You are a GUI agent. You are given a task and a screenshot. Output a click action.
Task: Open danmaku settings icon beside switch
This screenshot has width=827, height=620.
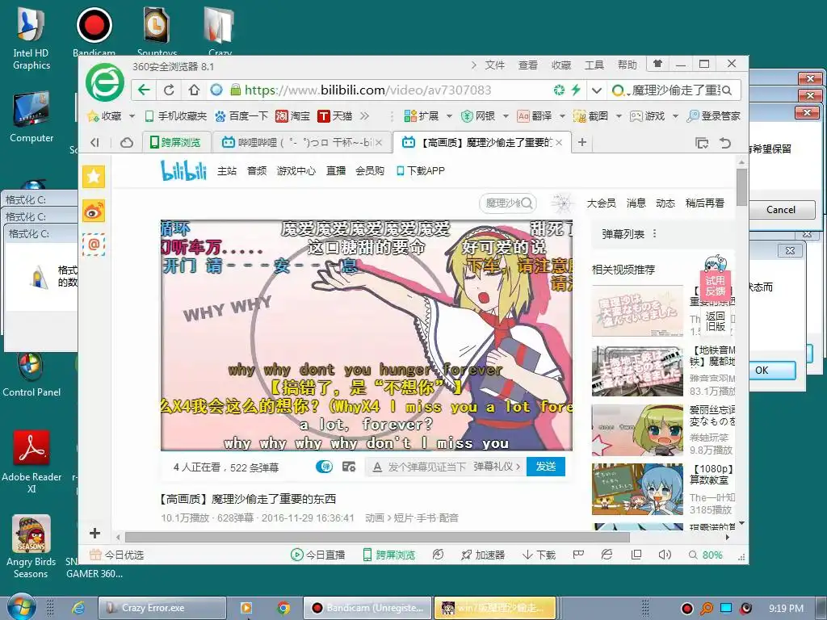(349, 467)
